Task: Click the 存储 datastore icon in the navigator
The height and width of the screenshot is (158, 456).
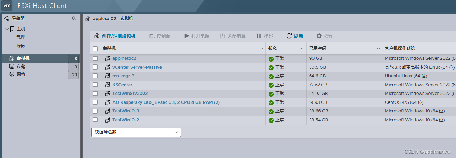Action: point(12,67)
